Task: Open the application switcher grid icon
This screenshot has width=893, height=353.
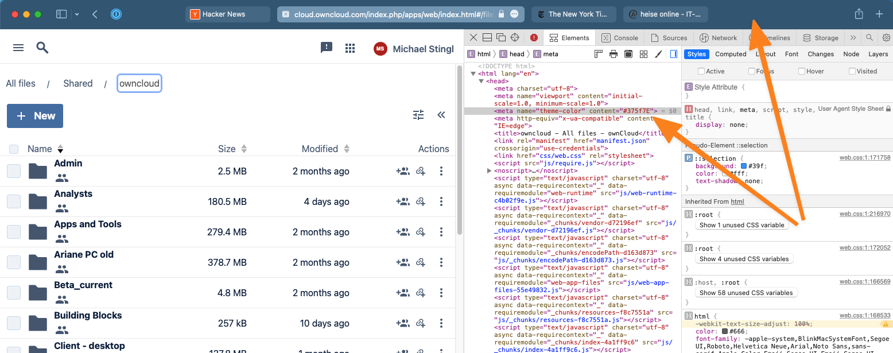Action: click(x=350, y=48)
